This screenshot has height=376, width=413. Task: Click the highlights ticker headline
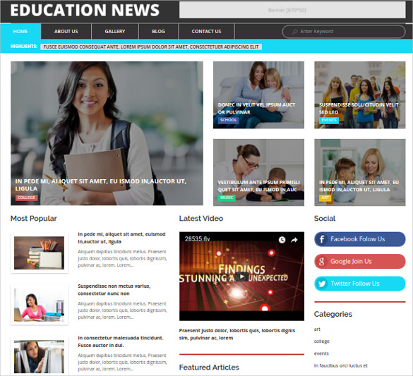click(x=151, y=47)
